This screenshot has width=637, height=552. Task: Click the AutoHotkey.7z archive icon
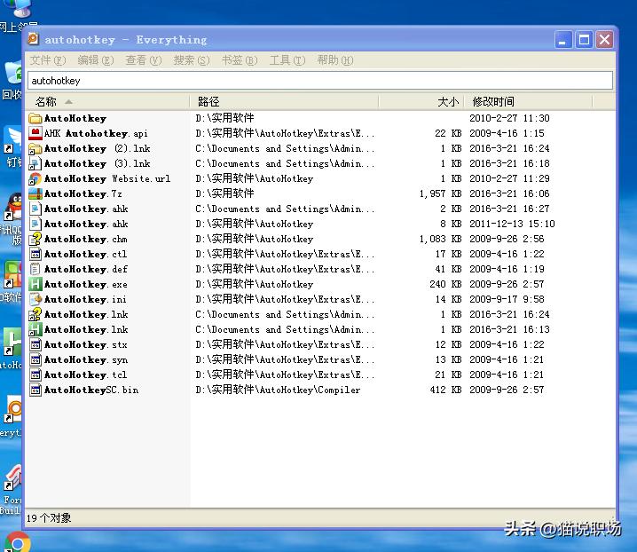tap(35, 193)
